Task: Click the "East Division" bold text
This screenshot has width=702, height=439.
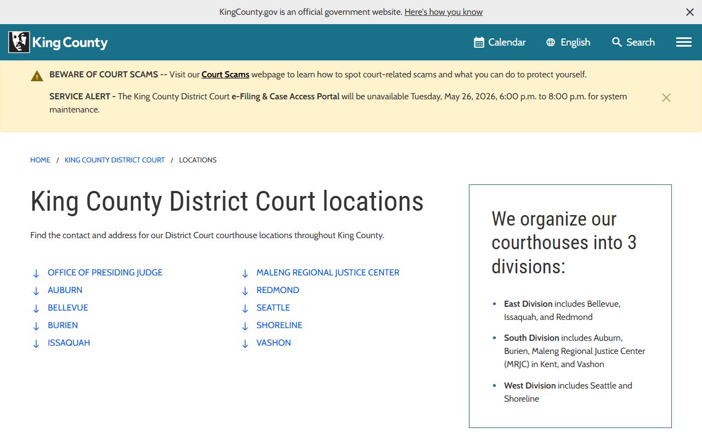Action: point(528,304)
